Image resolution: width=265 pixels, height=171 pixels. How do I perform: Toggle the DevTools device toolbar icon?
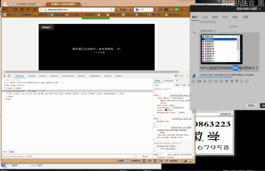[9, 76]
